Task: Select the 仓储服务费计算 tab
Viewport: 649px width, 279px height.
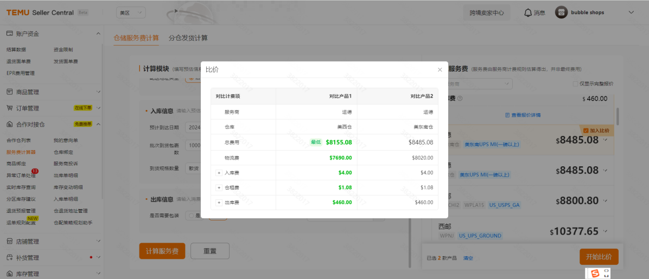Action: [x=136, y=38]
